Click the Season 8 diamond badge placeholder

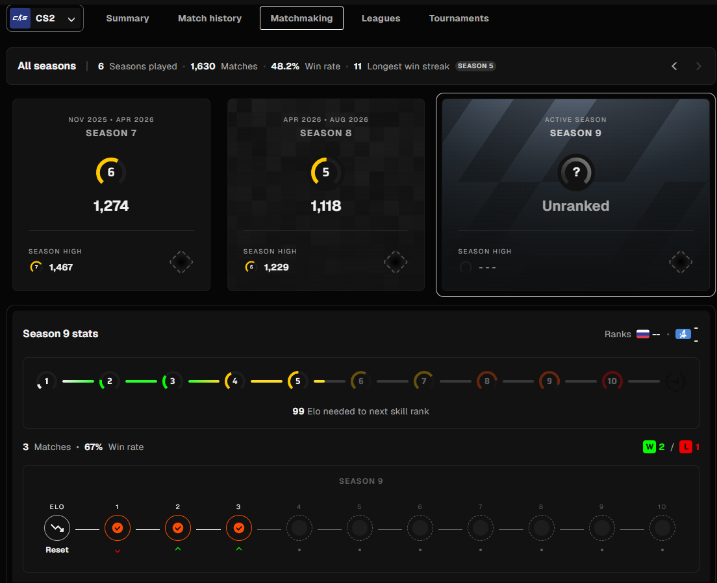[x=396, y=262]
